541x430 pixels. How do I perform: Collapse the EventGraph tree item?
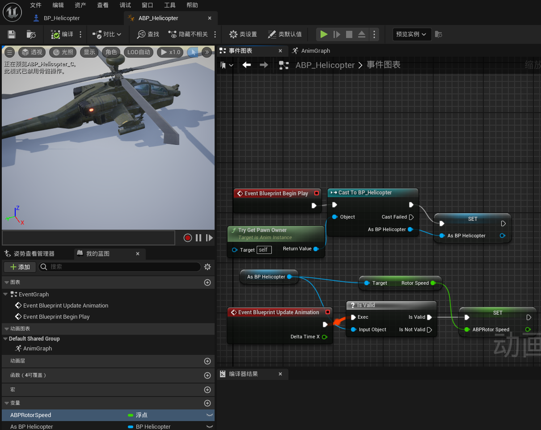coord(5,294)
